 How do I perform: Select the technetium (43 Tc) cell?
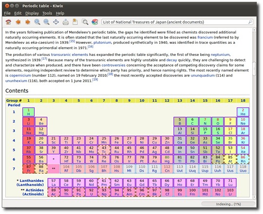(104, 150)
